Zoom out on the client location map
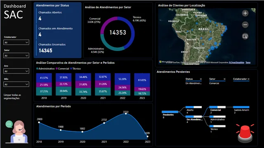This screenshot has height=148, width=264. [245, 25]
